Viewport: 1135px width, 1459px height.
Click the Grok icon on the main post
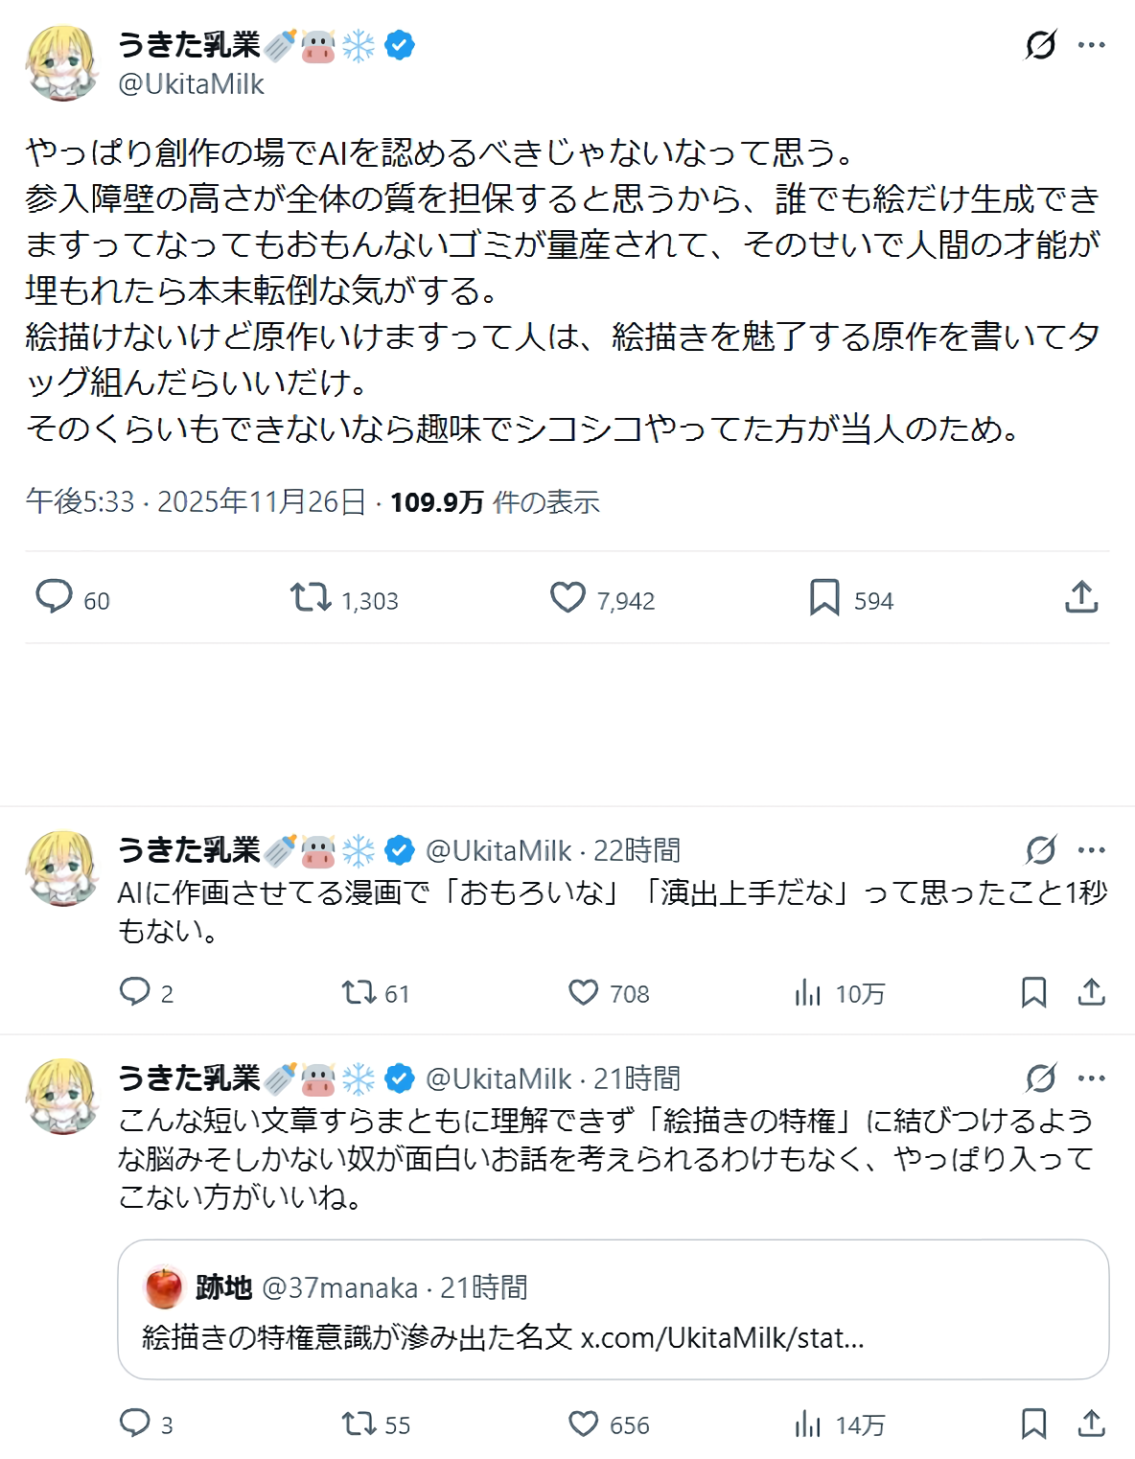1040,45
